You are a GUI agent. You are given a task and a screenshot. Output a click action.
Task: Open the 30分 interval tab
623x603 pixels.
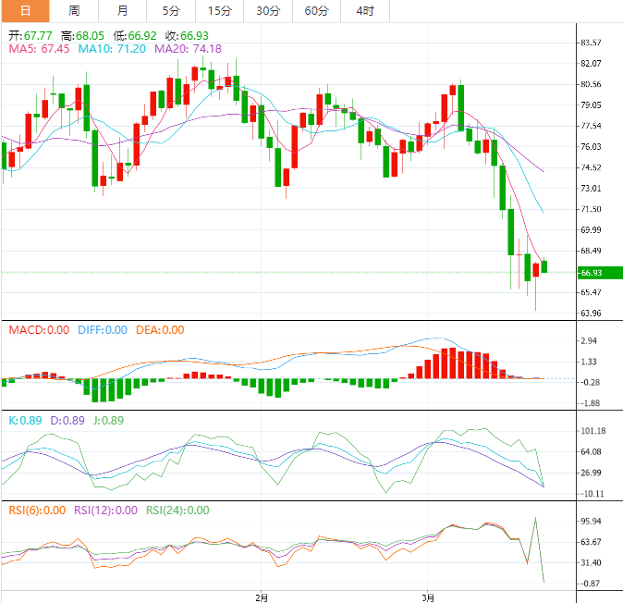click(x=268, y=11)
